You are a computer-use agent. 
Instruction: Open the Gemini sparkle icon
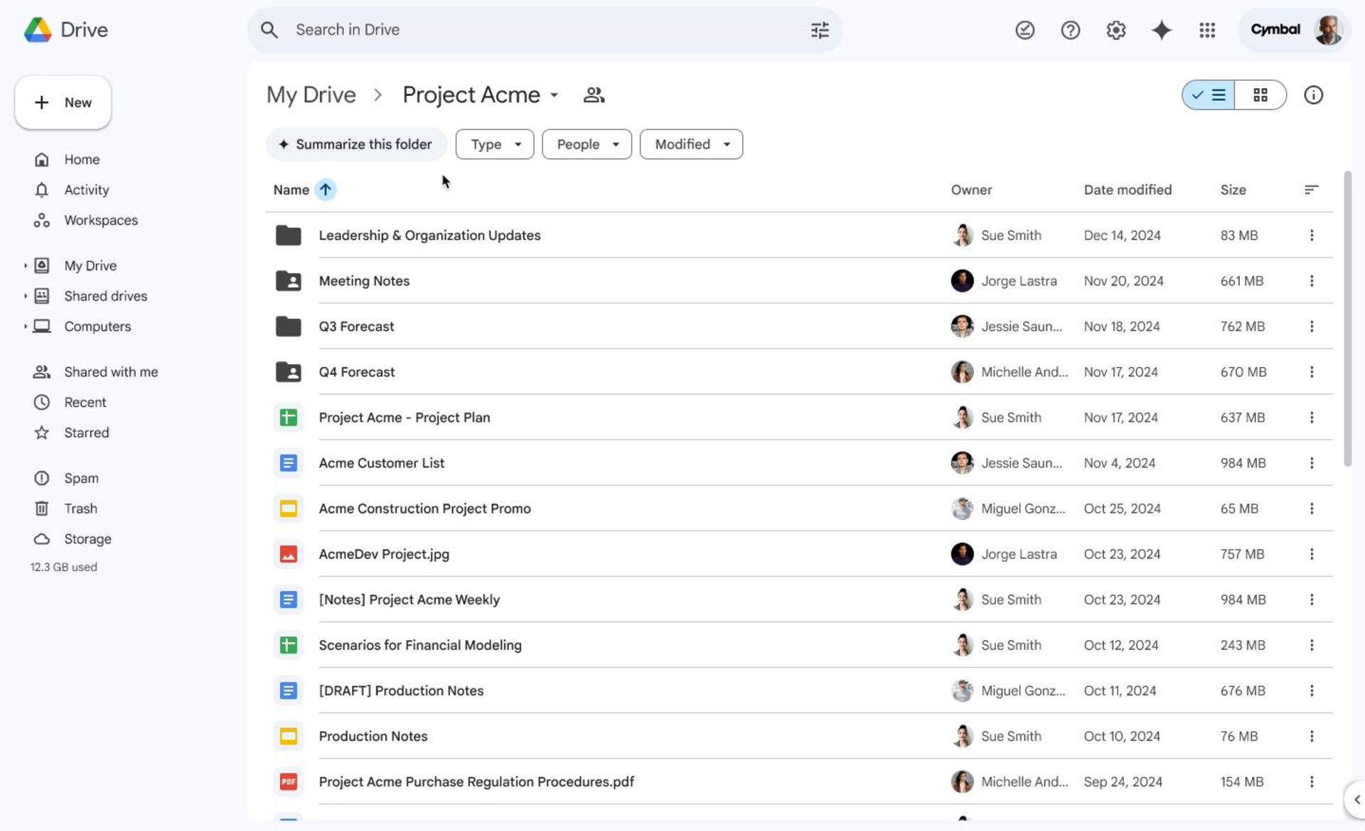click(x=1161, y=30)
